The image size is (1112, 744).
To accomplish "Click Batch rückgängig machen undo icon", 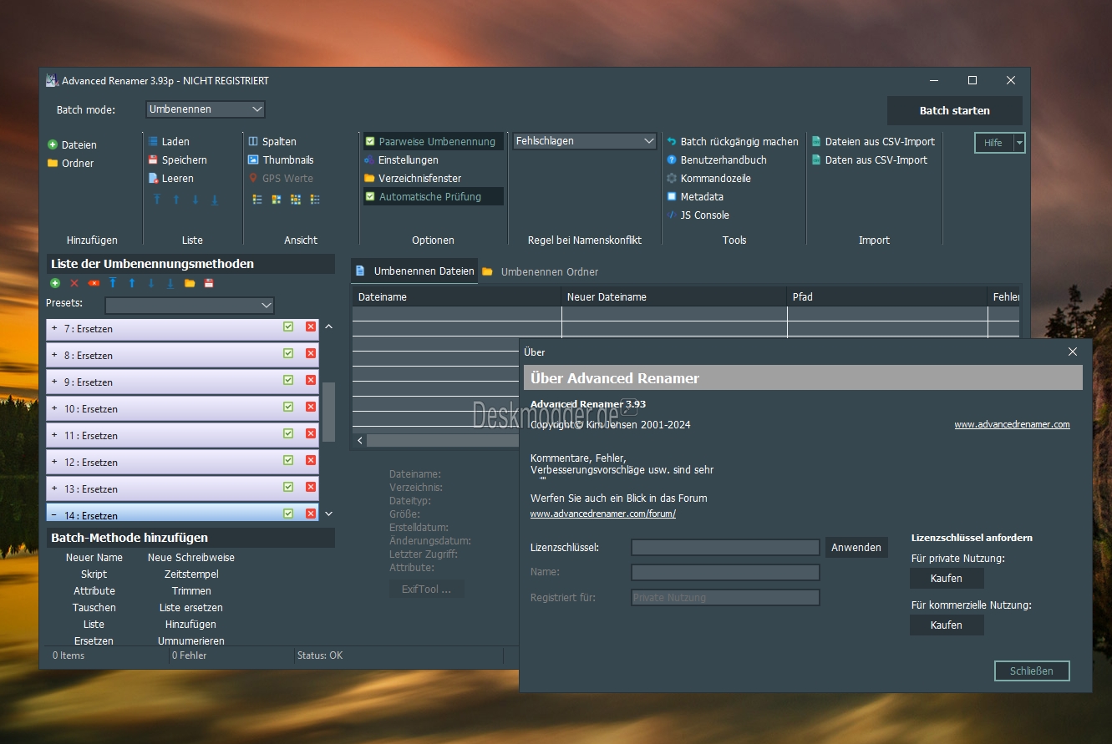I will 671,142.
